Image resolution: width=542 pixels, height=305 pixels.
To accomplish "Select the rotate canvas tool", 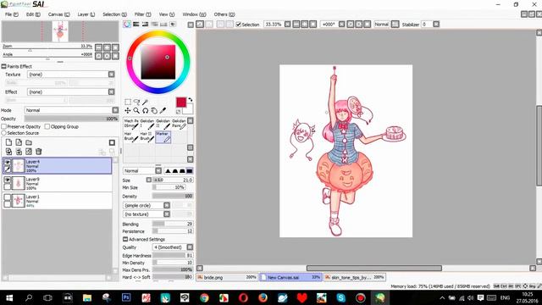I will (145, 111).
